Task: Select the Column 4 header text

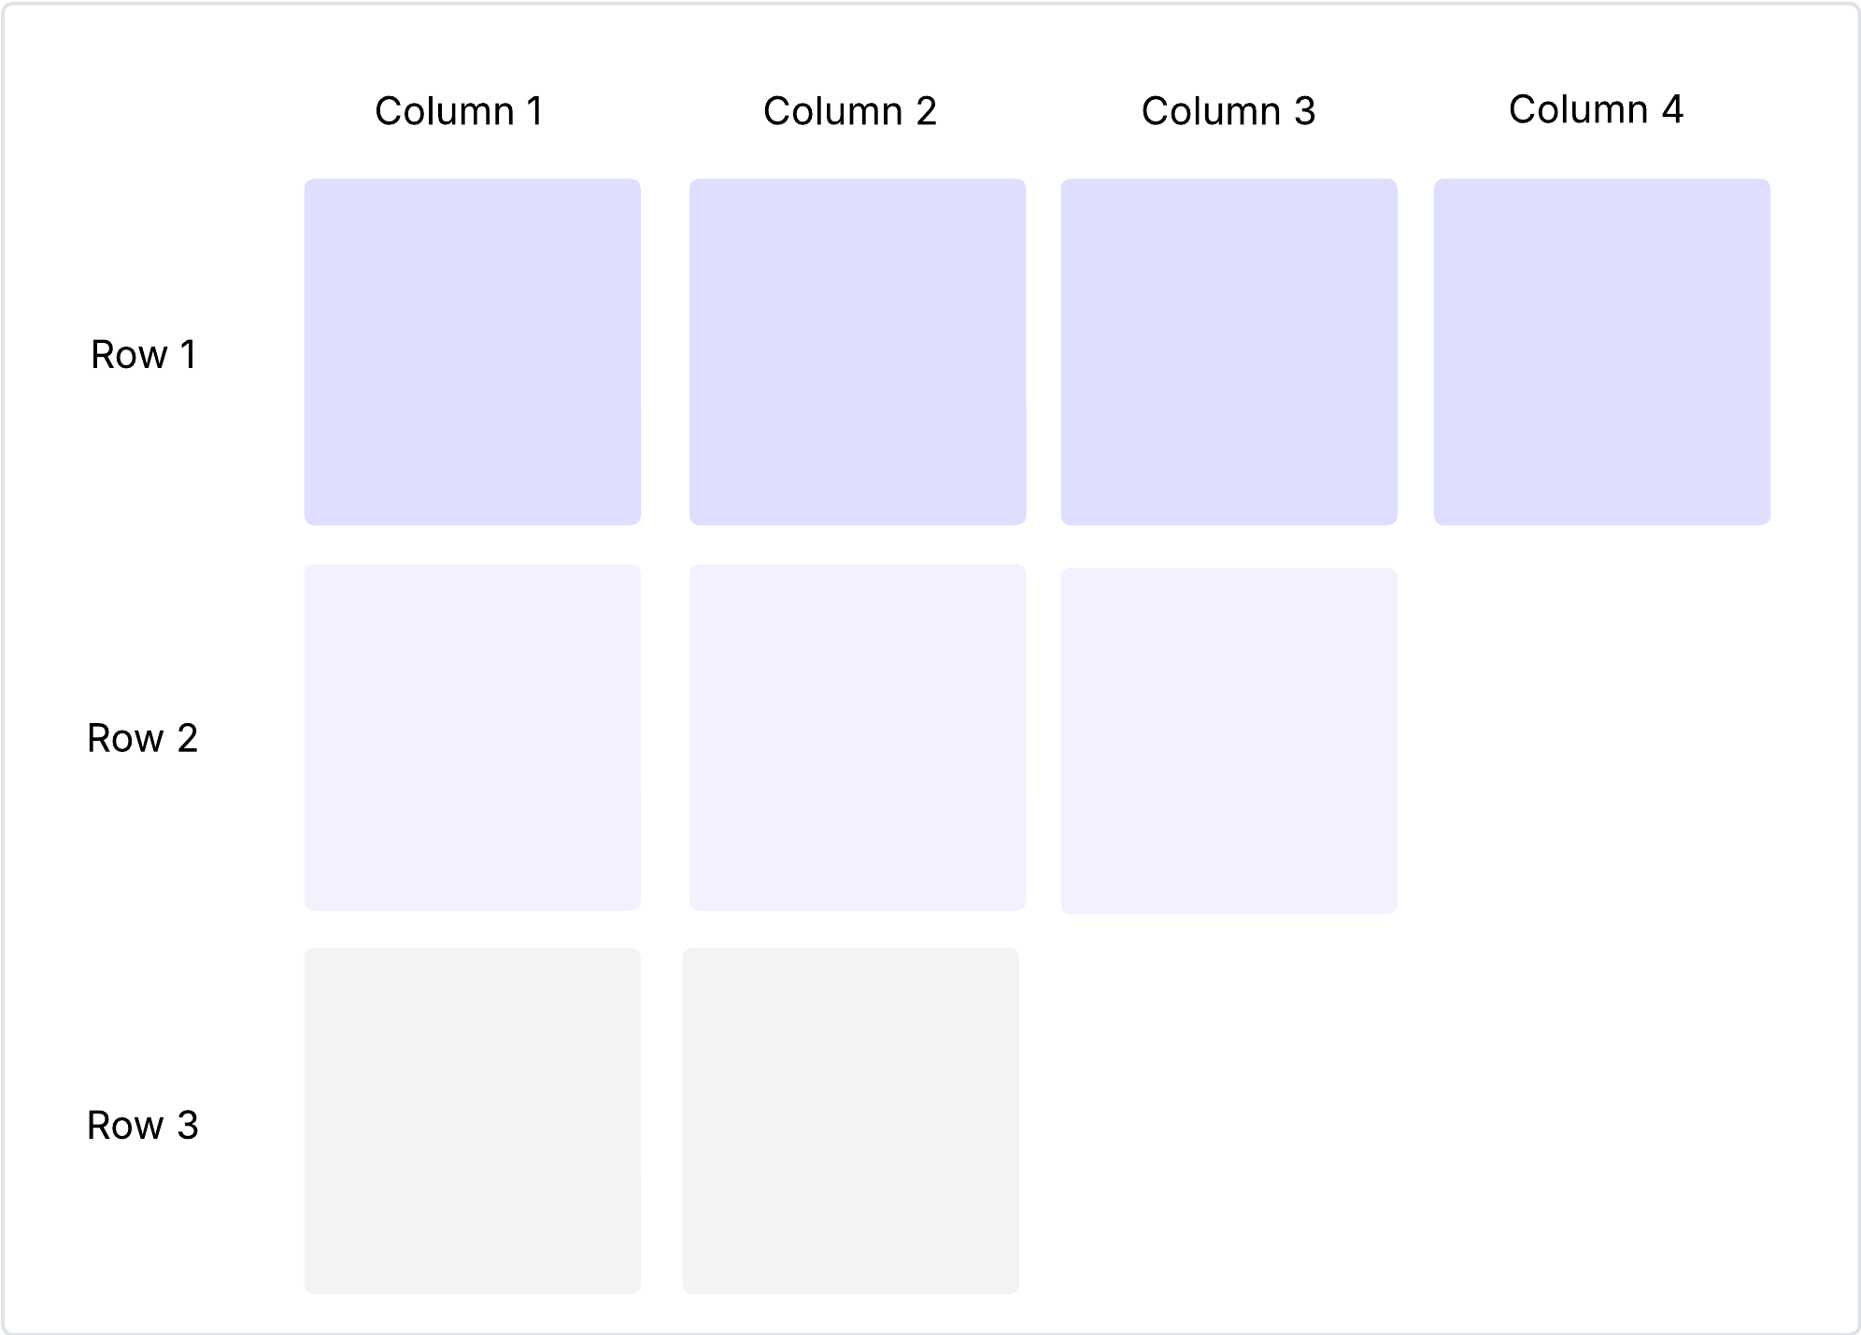Action: (x=1596, y=109)
